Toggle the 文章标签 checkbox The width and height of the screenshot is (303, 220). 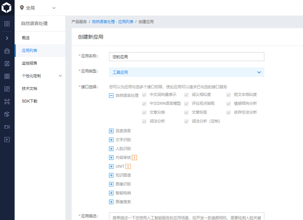[x=187, y=112]
